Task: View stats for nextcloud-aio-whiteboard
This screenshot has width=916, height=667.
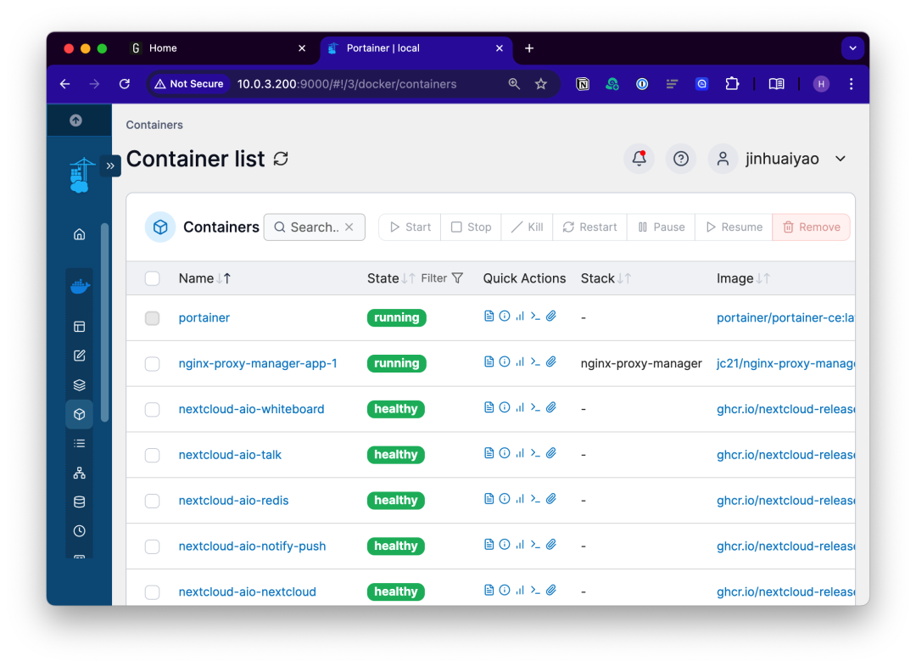Action: click(x=520, y=406)
